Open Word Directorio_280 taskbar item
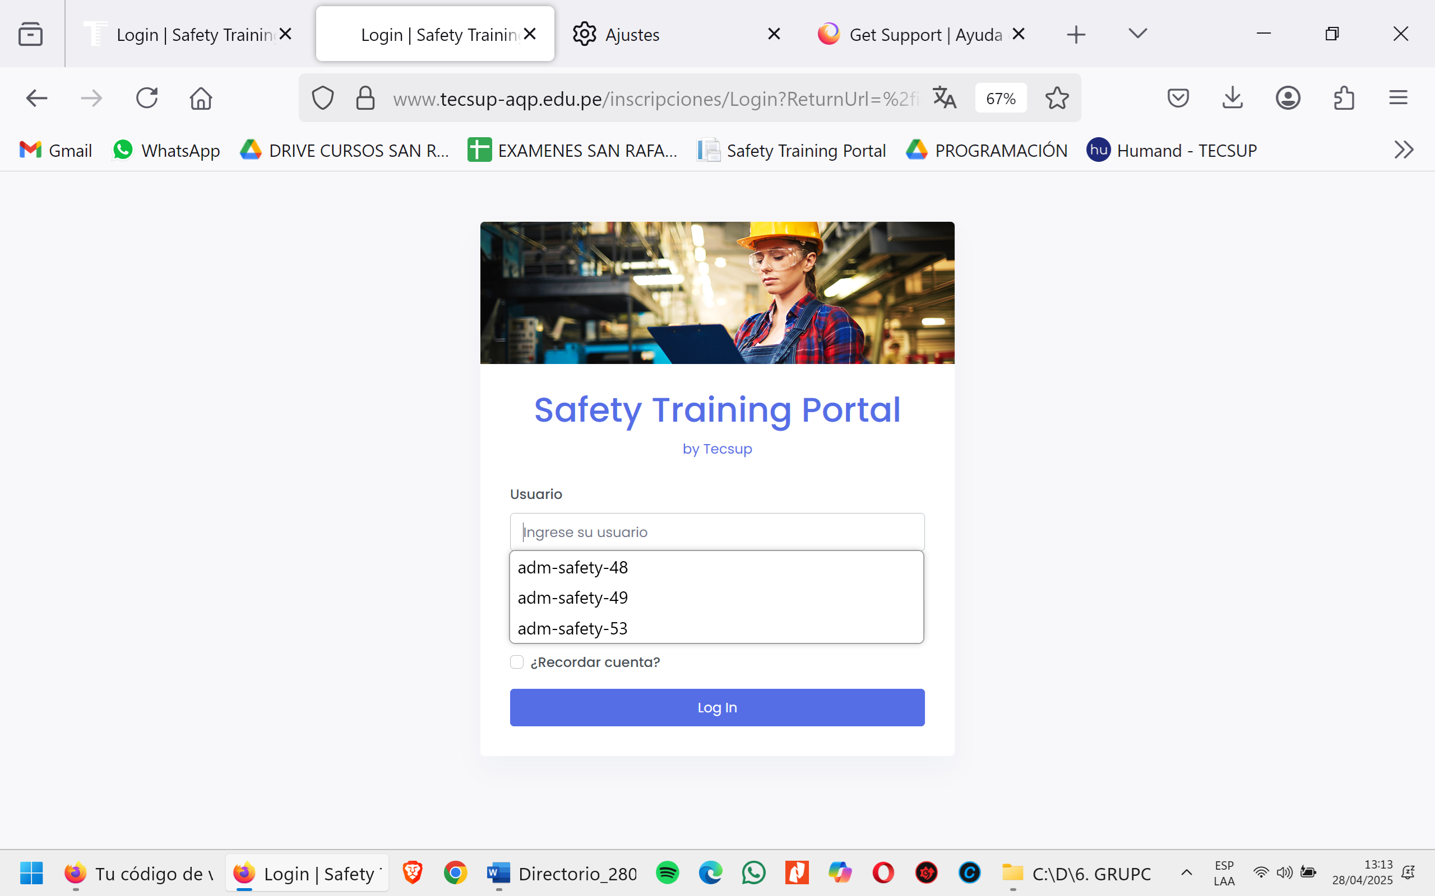 [561, 873]
